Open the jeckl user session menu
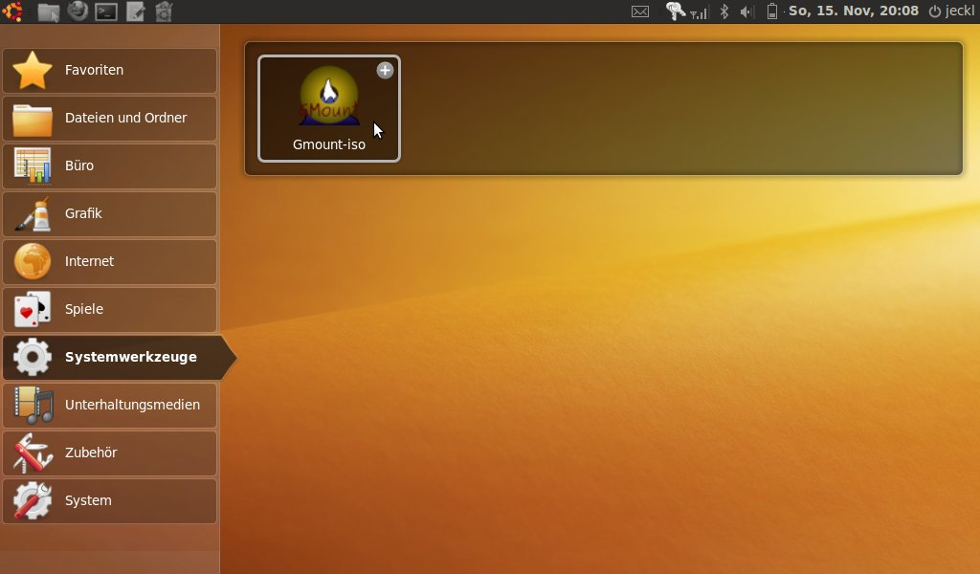The width and height of the screenshot is (980, 574). point(951,11)
